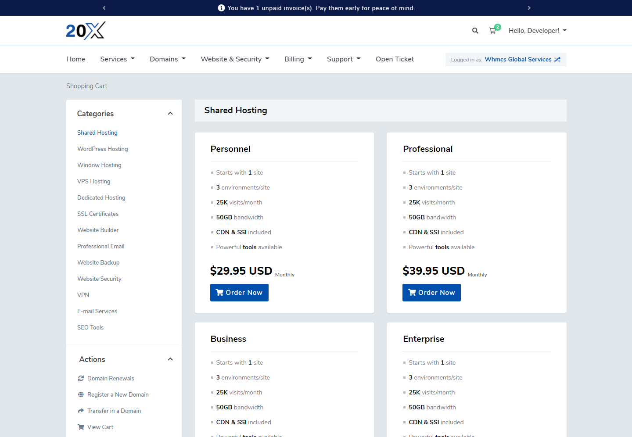Go to the Home menu item
This screenshot has width=632, height=437.
click(76, 59)
